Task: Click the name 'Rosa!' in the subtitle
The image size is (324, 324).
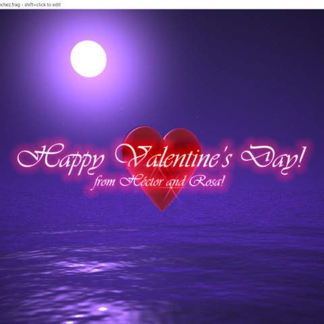Action: (x=207, y=181)
